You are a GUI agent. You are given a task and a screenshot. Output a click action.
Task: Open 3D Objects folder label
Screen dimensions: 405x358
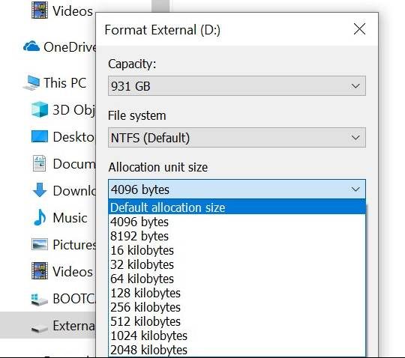[74, 110]
